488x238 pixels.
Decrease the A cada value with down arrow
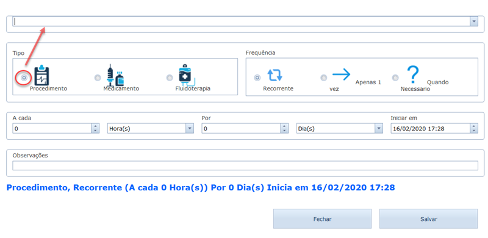point(95,131)
